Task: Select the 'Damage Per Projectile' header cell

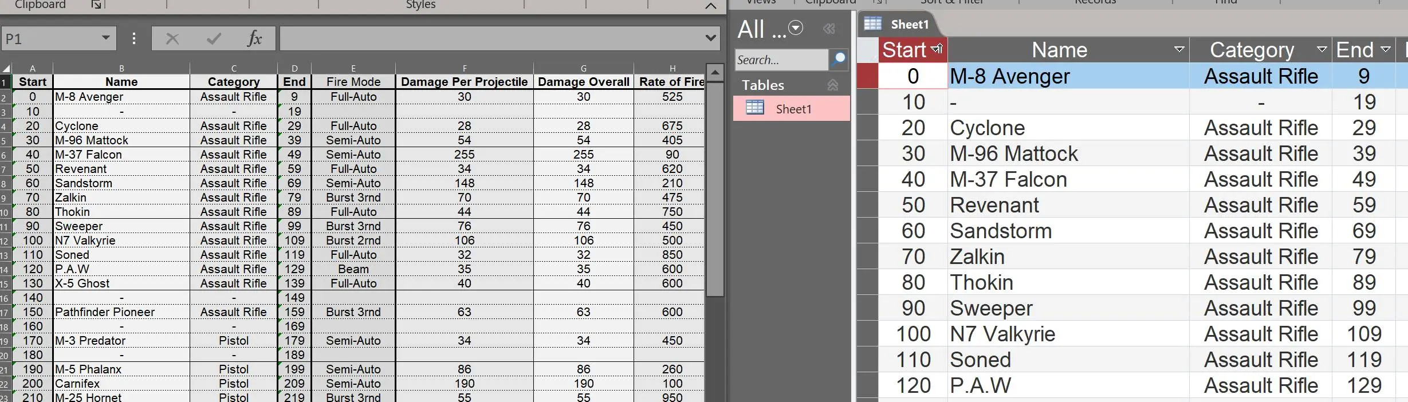Action: point(465,82)
